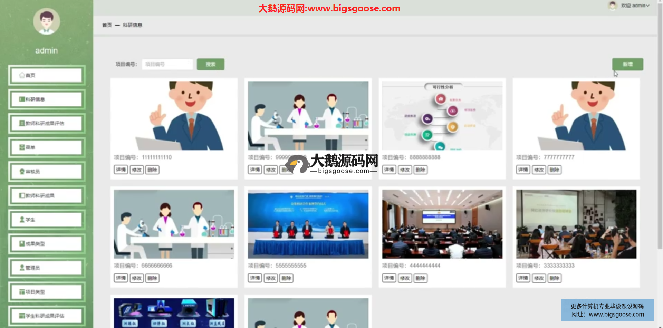663x328 pixels.
Task: Click the 成果类型 sidebar icon
Action: pyautogui.click(x=22, y=244)
